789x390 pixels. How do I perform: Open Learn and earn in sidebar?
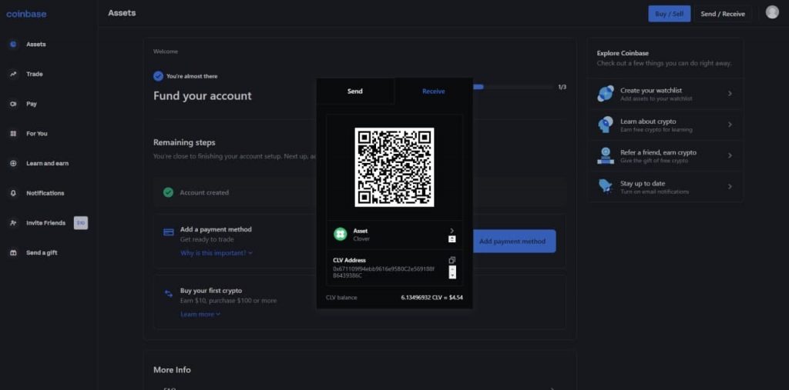pos(47,163)
